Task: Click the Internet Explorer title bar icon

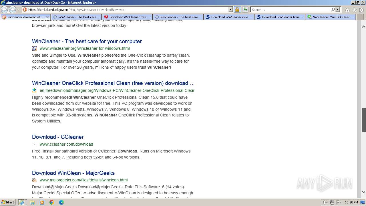Action: pos(3,3)
